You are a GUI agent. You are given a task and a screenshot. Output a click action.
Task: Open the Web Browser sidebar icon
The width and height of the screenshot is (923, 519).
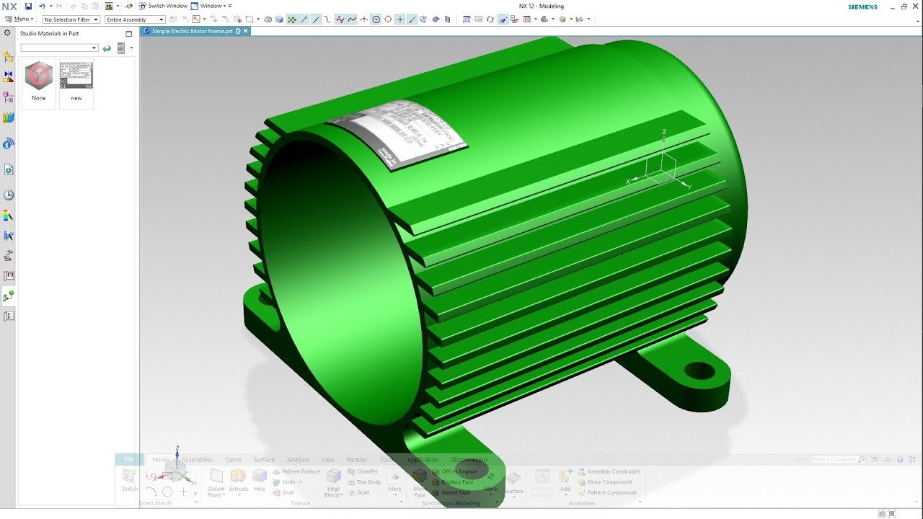pos(9,169)
